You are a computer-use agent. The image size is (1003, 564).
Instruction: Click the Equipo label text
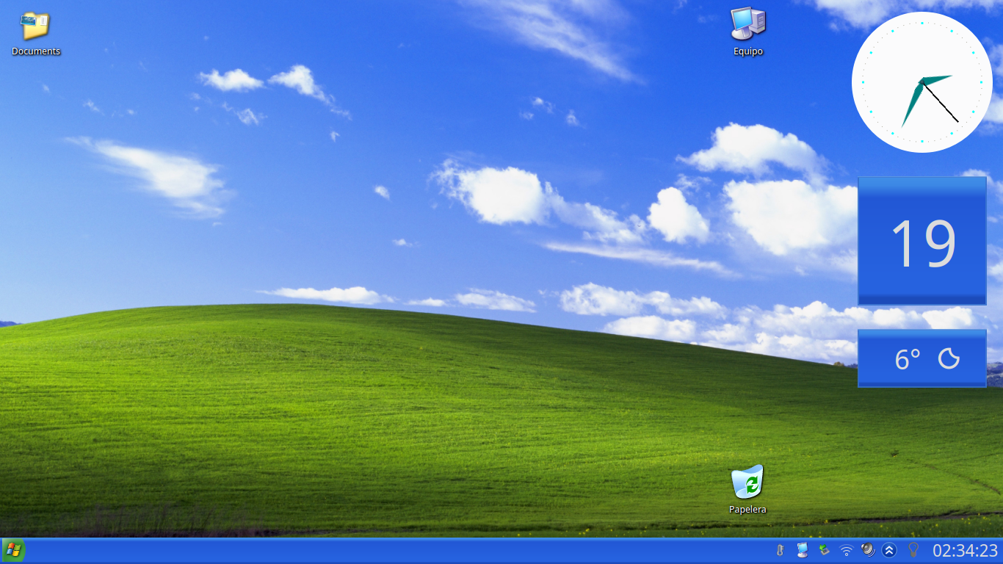(x=748, y=51)
